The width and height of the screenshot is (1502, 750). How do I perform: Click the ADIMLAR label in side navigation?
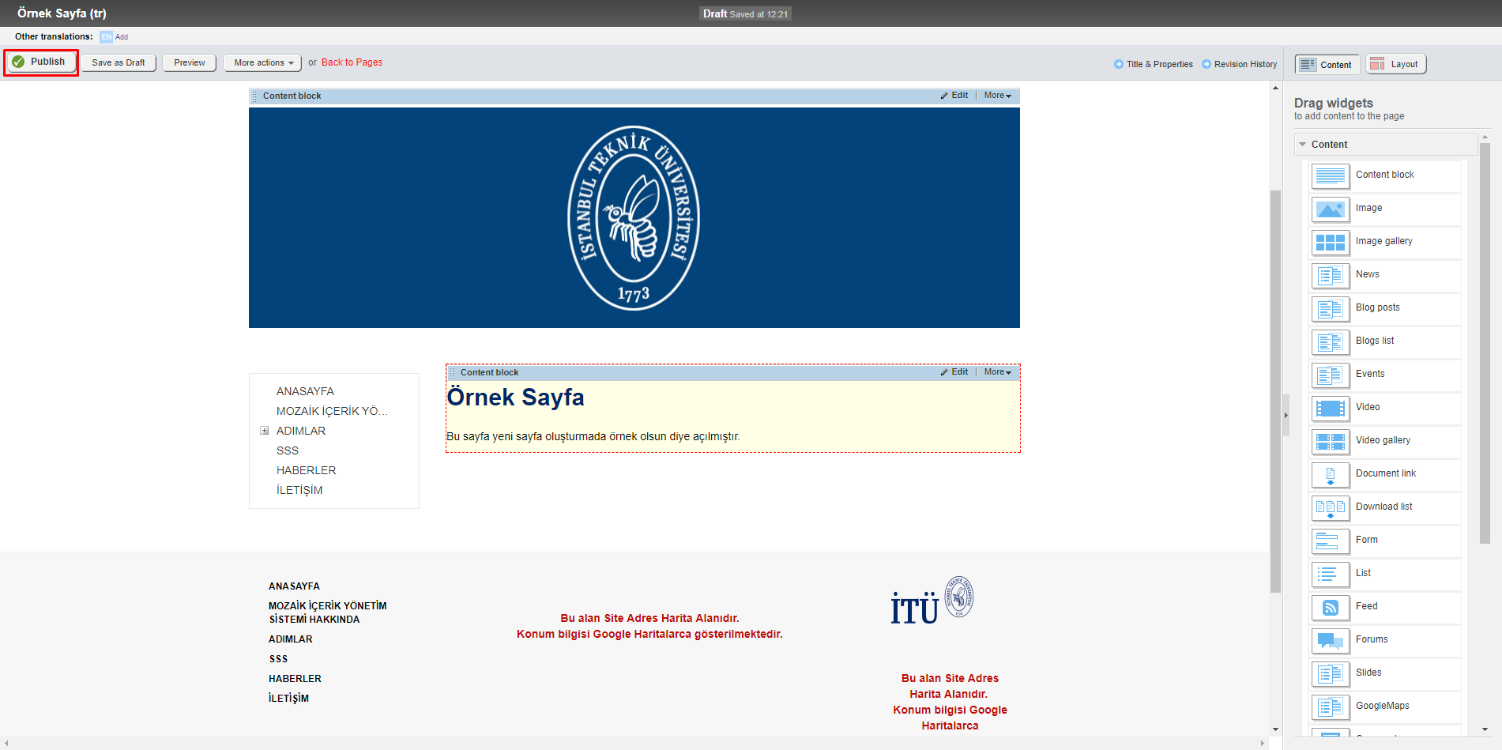click(301, 431)
